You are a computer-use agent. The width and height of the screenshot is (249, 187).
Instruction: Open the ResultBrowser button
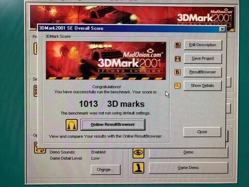(202, 72)
